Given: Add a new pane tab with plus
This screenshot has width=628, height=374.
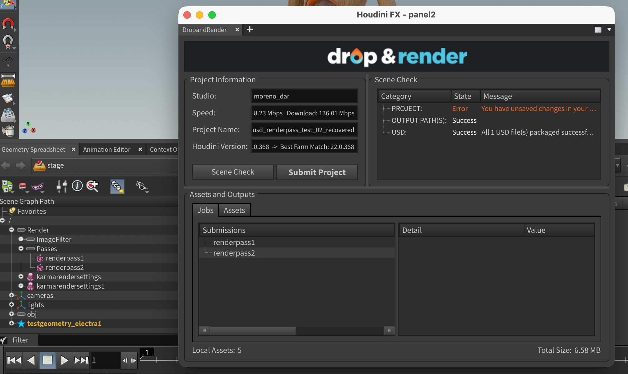Looking at the screenshot, I should click(250, 29).
